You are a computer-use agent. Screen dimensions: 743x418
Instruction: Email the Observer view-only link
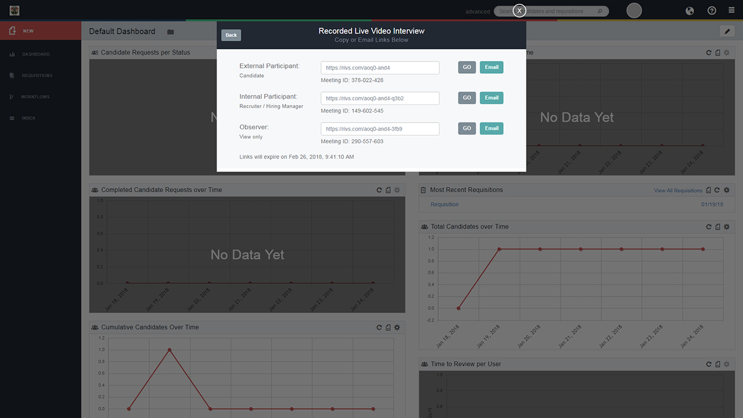(x=492, y=128)
